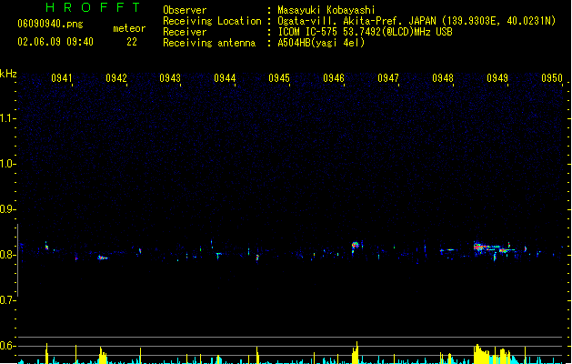Click the Receiving antenna label
Image resolution: width=572 pixels, height=364 pixels.
tap(209, 43)
